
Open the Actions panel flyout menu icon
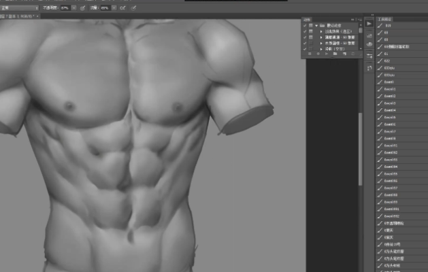(360, 20)
